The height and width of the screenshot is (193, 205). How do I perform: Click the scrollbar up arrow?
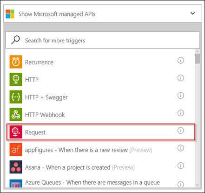197,51
